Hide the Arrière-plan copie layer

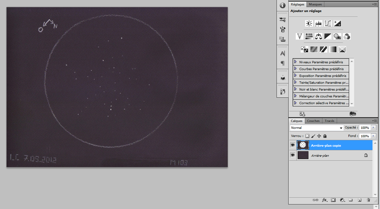click(293, 145)
